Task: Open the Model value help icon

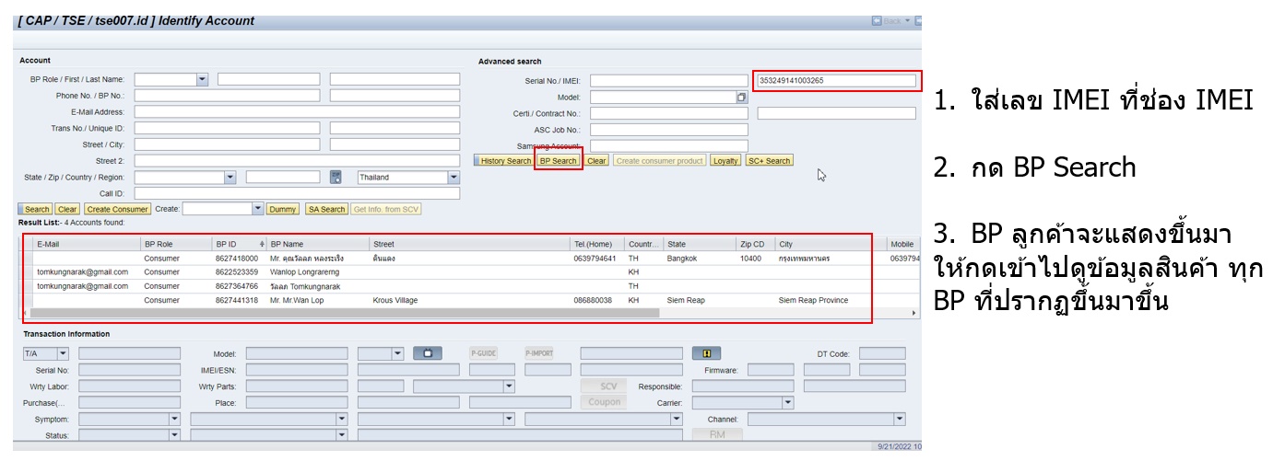Action: pyautogui.click(x=741, y=97)
